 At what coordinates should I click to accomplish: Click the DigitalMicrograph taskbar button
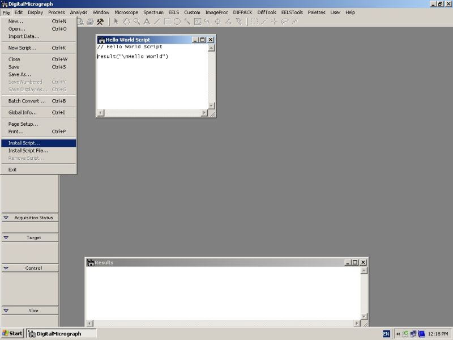(x=61, y=333)
